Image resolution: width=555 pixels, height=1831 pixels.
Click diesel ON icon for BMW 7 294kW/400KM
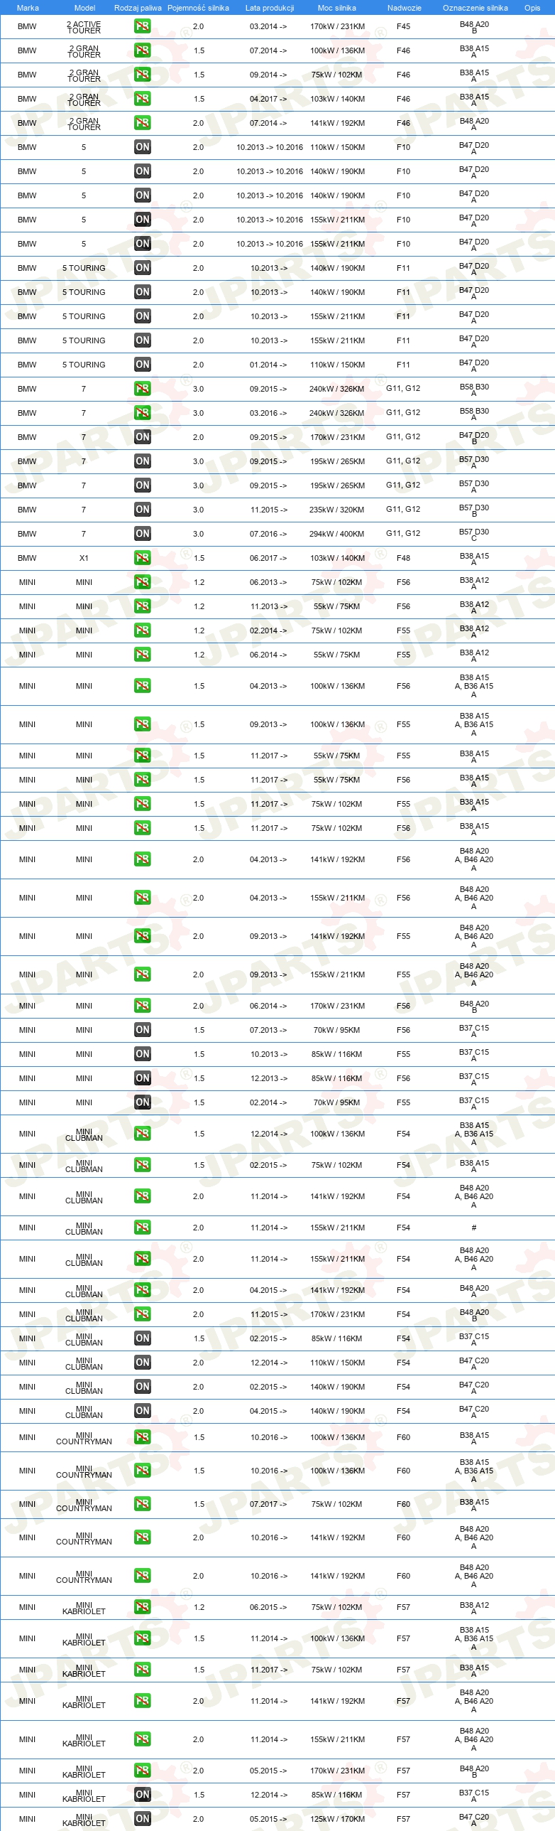(143, 534)
